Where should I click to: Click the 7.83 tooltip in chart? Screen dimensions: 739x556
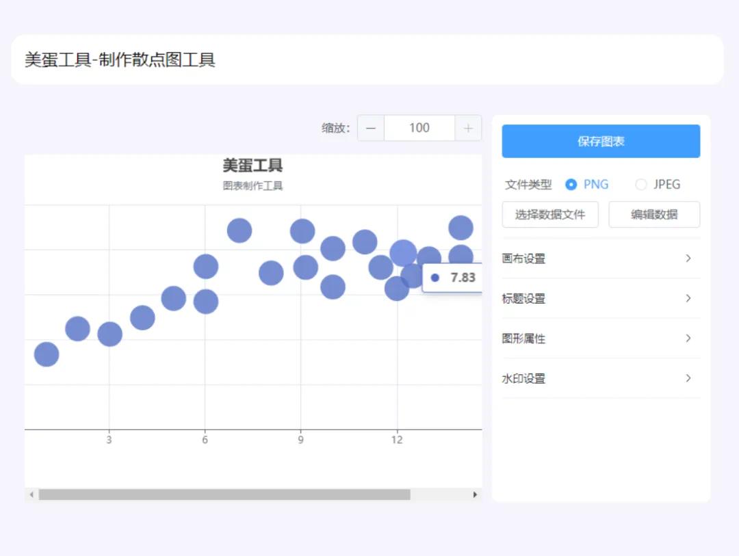coord(453,278)
